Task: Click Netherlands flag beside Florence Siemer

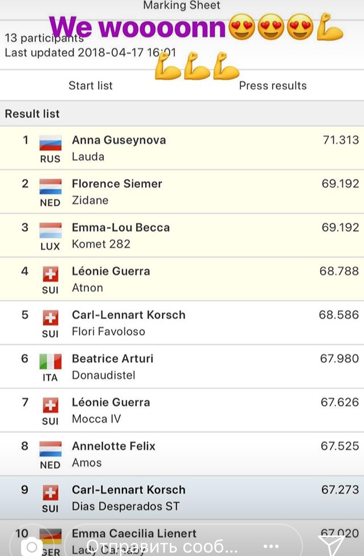Action: pyautogui.click(x=50, y=186)
